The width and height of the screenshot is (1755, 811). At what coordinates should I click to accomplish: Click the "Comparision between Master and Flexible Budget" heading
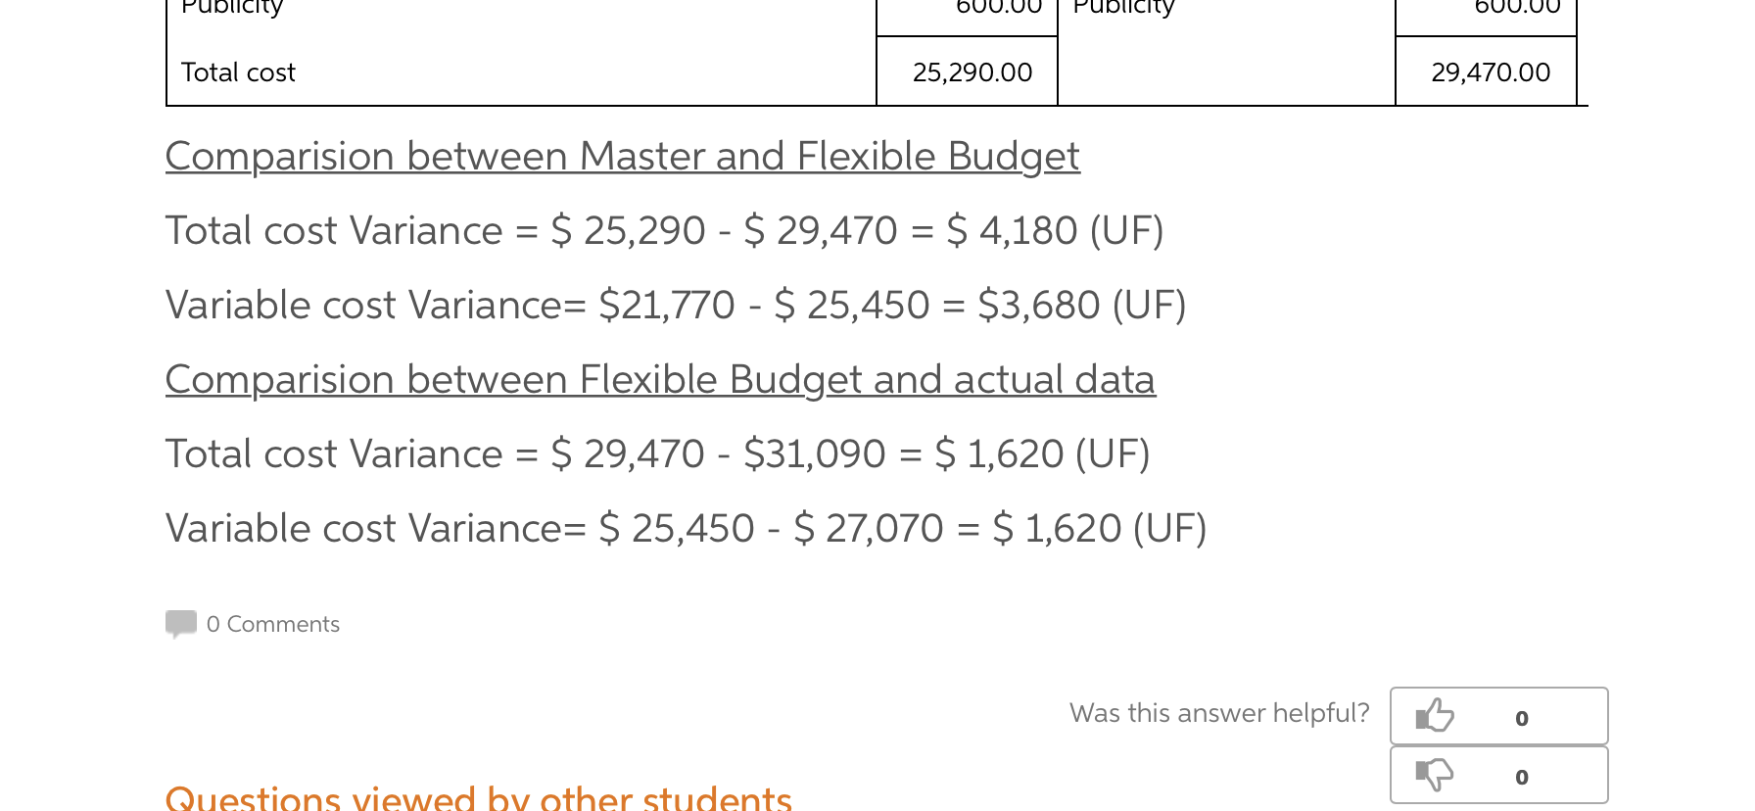coord(622,157)
